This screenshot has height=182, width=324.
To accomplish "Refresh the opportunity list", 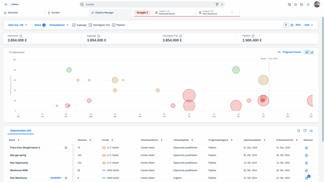I will tap(304, 130).
